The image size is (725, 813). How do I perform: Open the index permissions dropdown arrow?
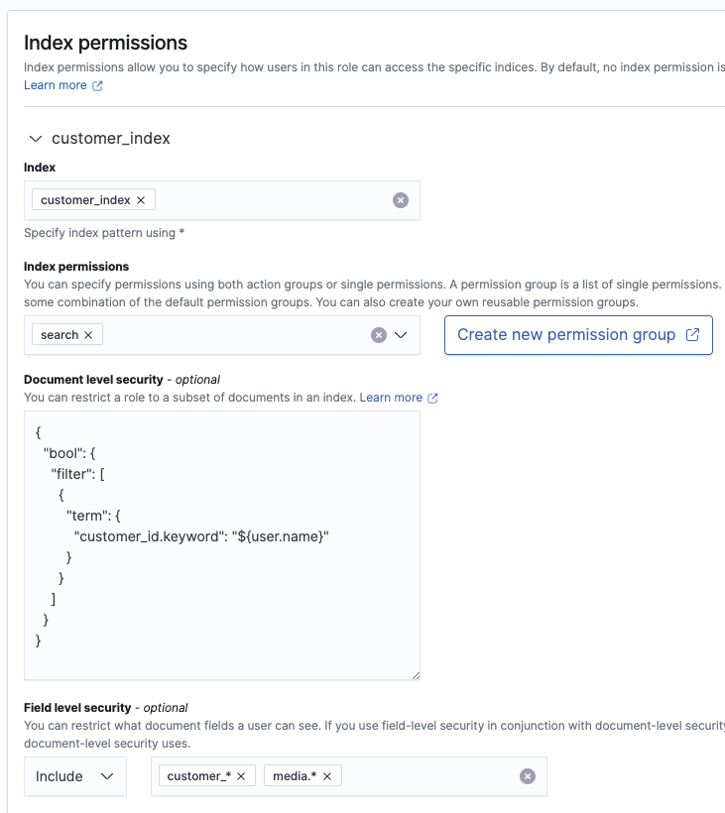click(401, 335)
